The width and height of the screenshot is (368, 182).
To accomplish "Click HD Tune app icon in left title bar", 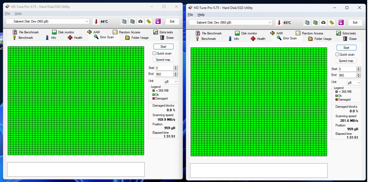I will pos(7,7).
